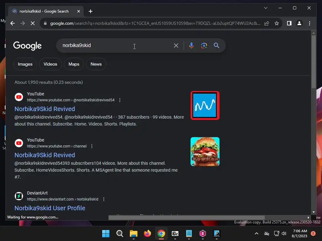Open the Windows Start menu
322x241 pixels.
(106, 233)
